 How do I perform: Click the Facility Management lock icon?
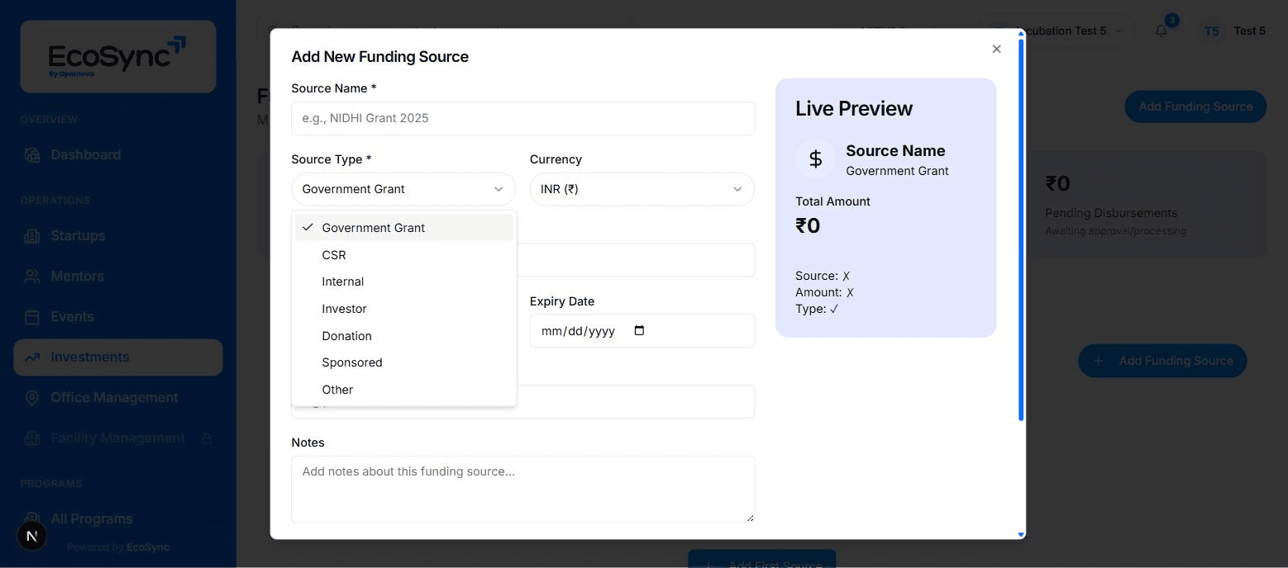tap(207, 438)
